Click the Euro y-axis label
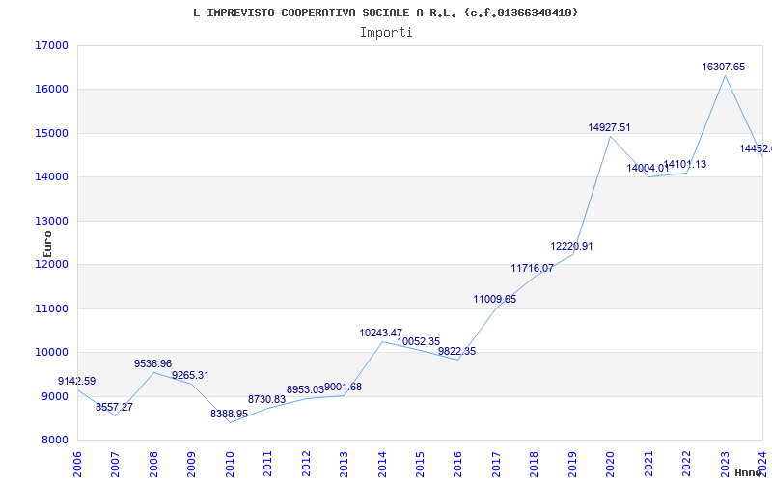 tap(47, 245)
